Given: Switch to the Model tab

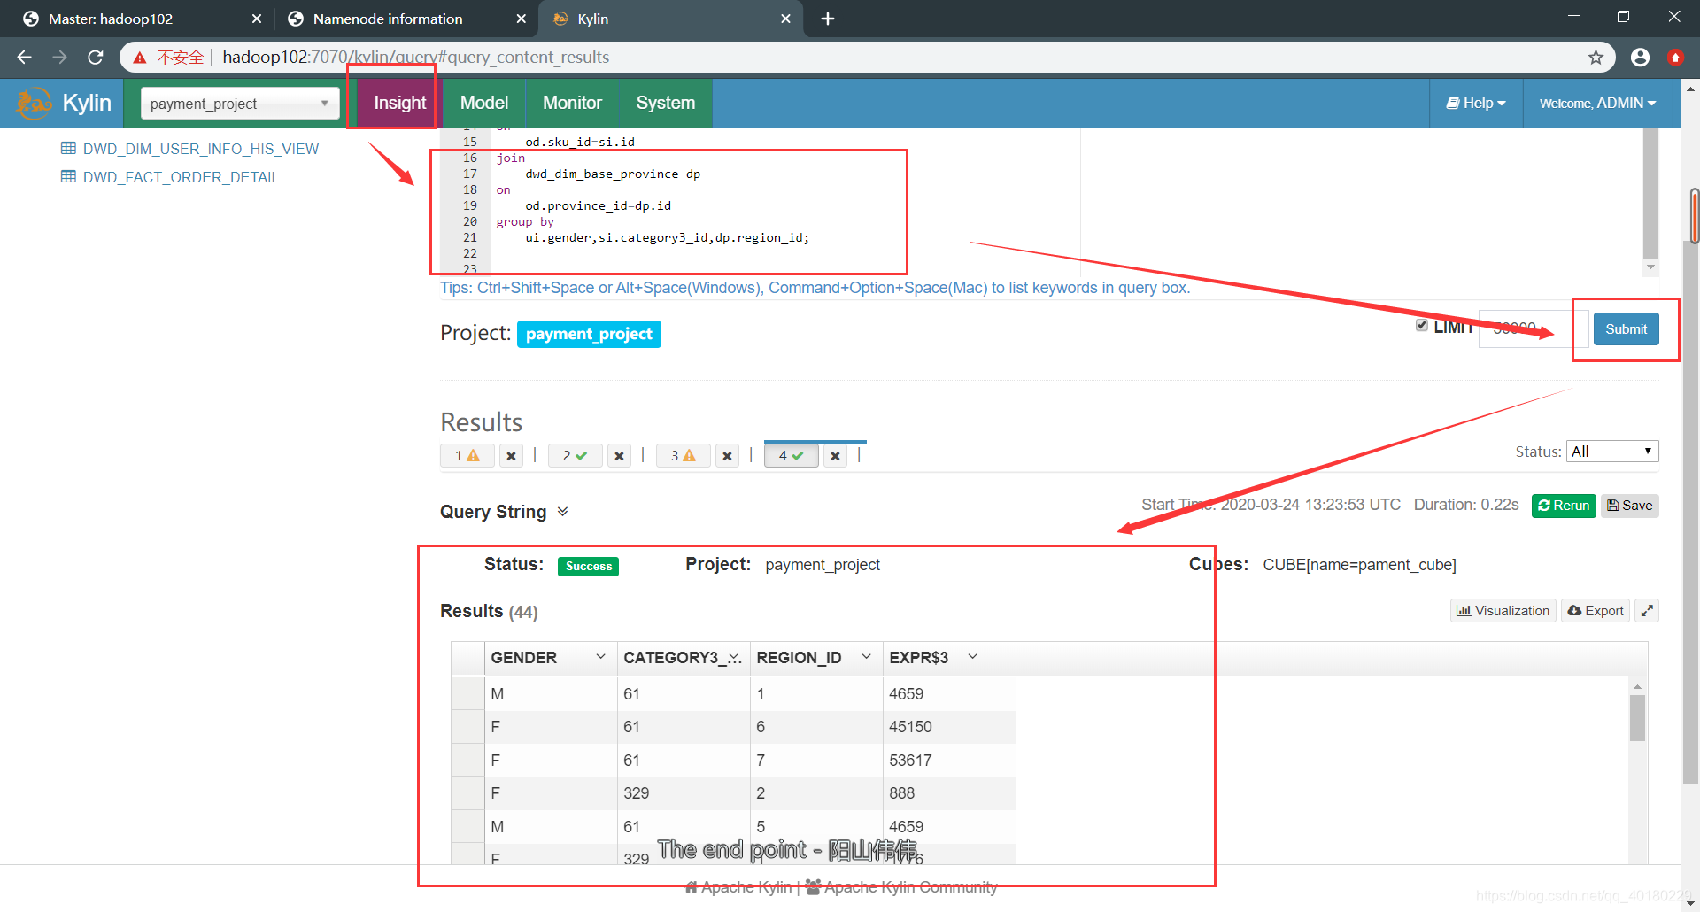Looking at the screenshot, I should pyautogui.click(x=484, y=104).
